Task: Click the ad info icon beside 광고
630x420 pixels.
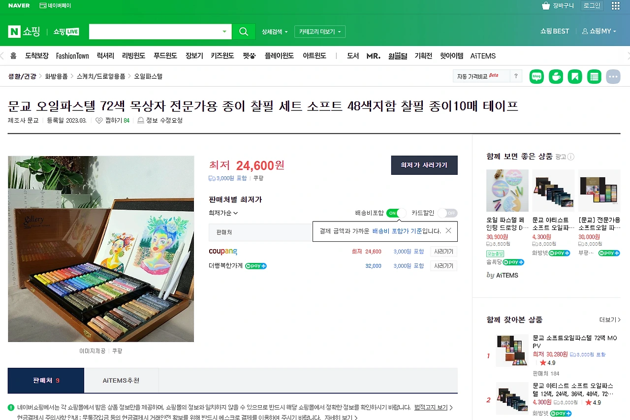Action: [x=571, y=157]
